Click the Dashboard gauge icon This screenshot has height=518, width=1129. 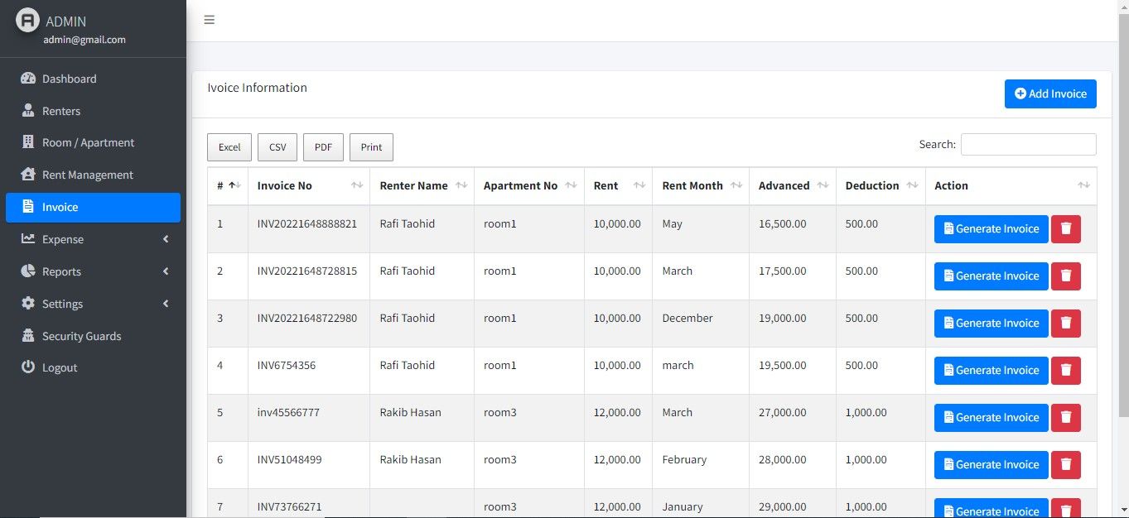pos(28,79)
